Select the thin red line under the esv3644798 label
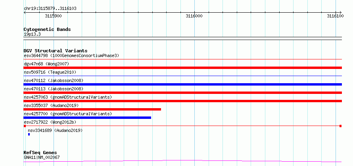The width and height of the screenshot is (353, 166). [182, 59]
